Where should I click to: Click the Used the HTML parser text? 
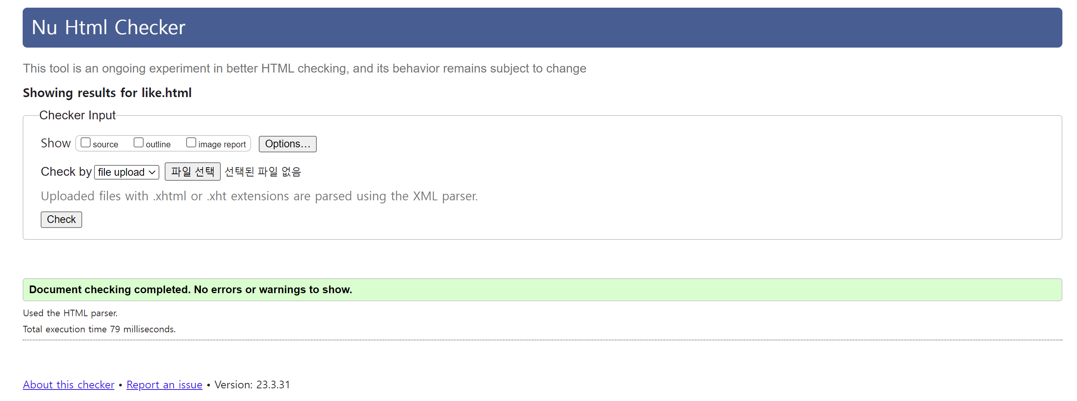[x=70, y=313]
